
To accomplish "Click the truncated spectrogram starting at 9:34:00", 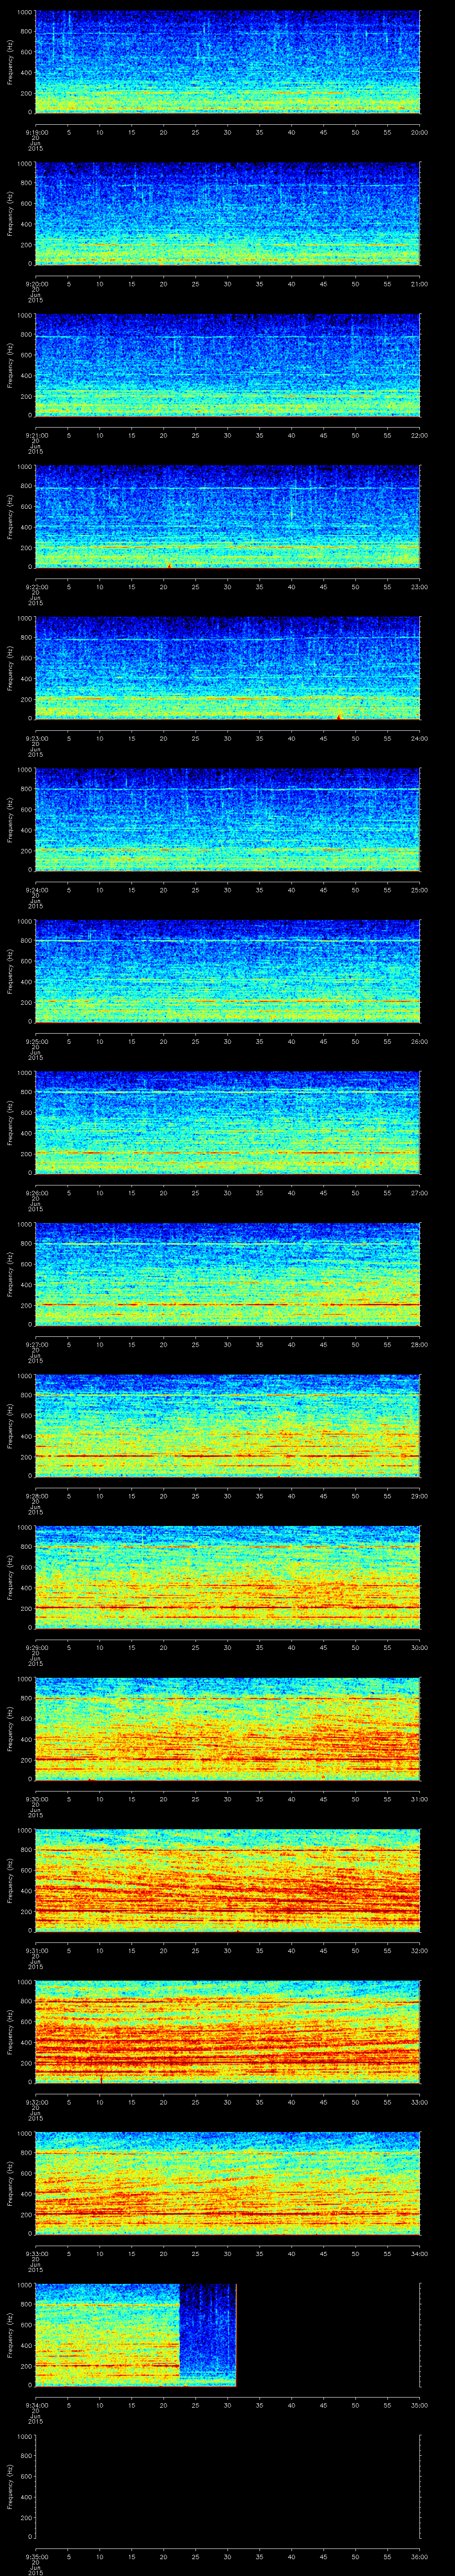I will [x=135, y=2335].
